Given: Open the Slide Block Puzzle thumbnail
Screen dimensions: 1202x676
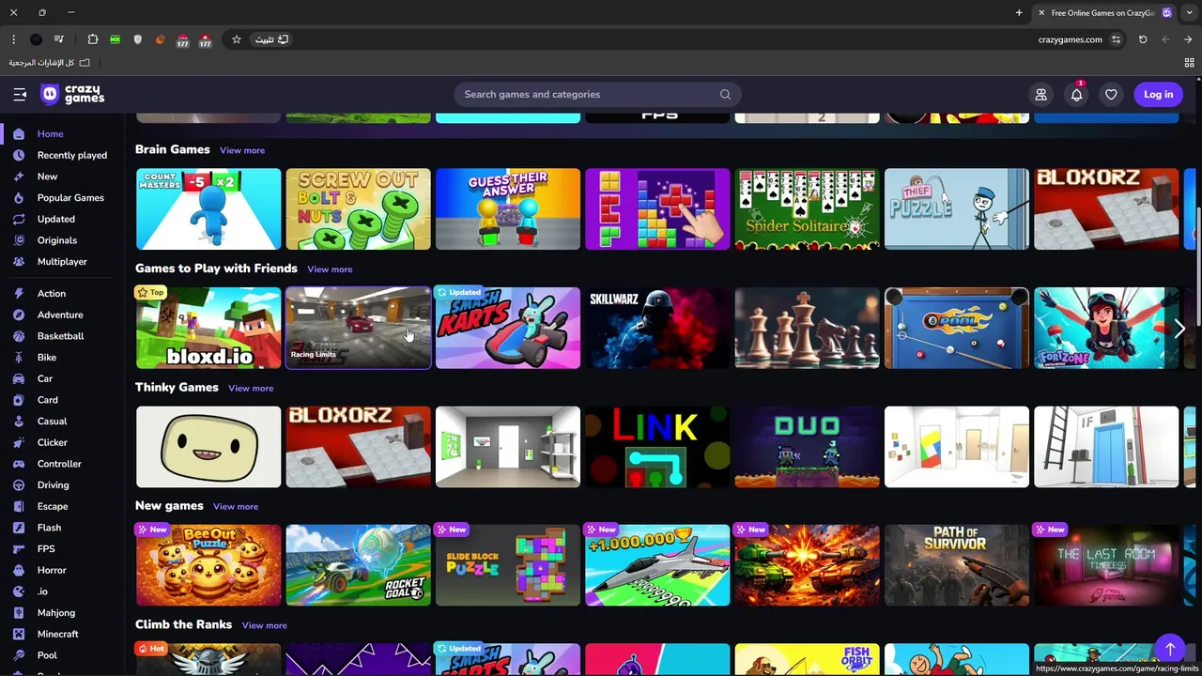Looking at the screenshot, I should (x=508, y=565).
